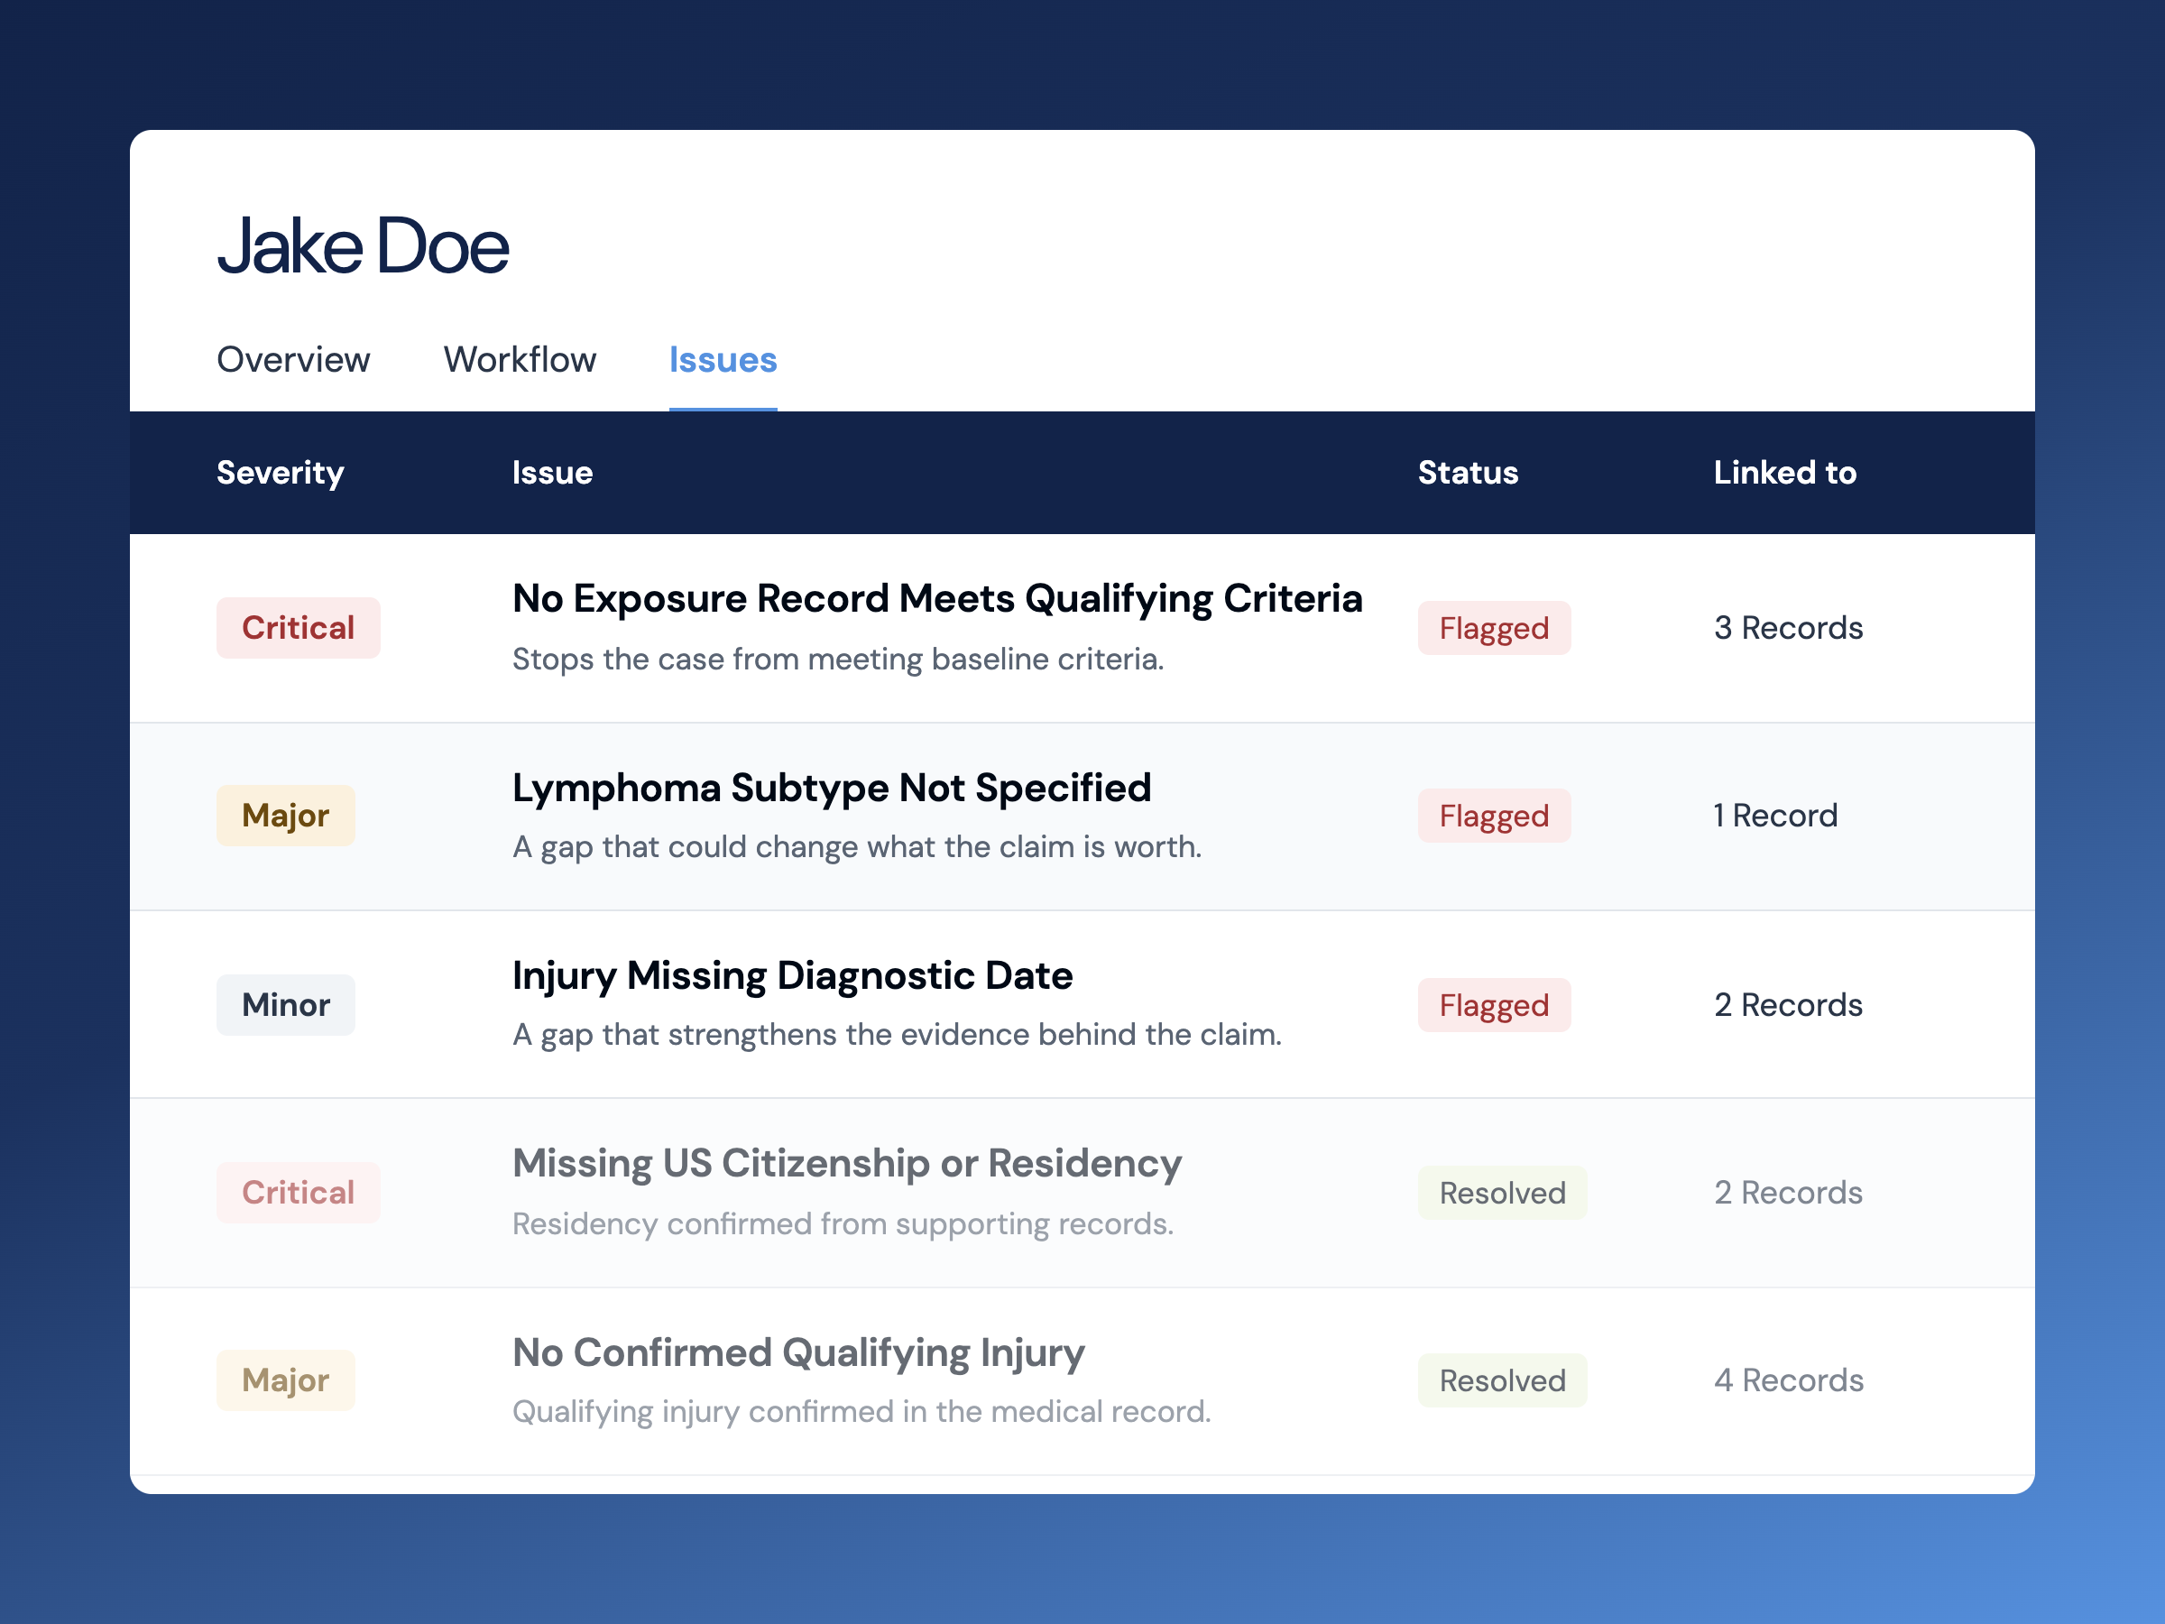
Task: Open the 3 Records link
Action: click(1787, 627)
